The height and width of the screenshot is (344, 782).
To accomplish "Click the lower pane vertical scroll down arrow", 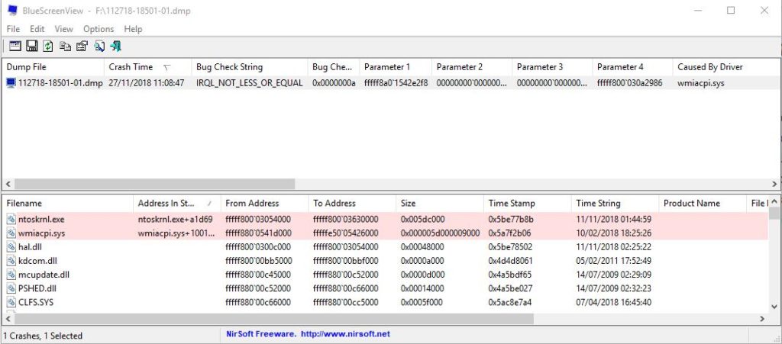I will [774, 307].
